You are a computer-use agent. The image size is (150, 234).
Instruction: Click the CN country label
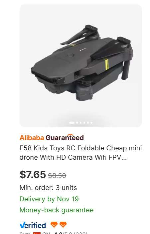46,233
